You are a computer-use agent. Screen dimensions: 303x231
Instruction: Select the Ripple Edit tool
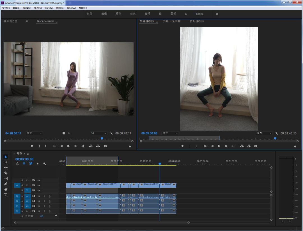coord(6,167)
